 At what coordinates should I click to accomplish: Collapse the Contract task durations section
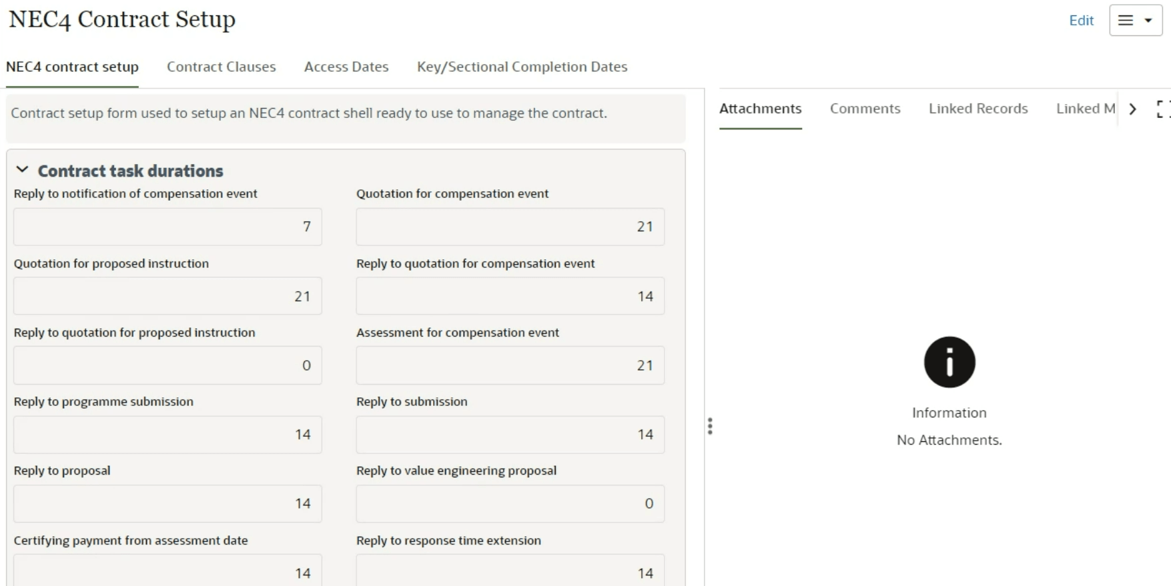coord(22,170)
